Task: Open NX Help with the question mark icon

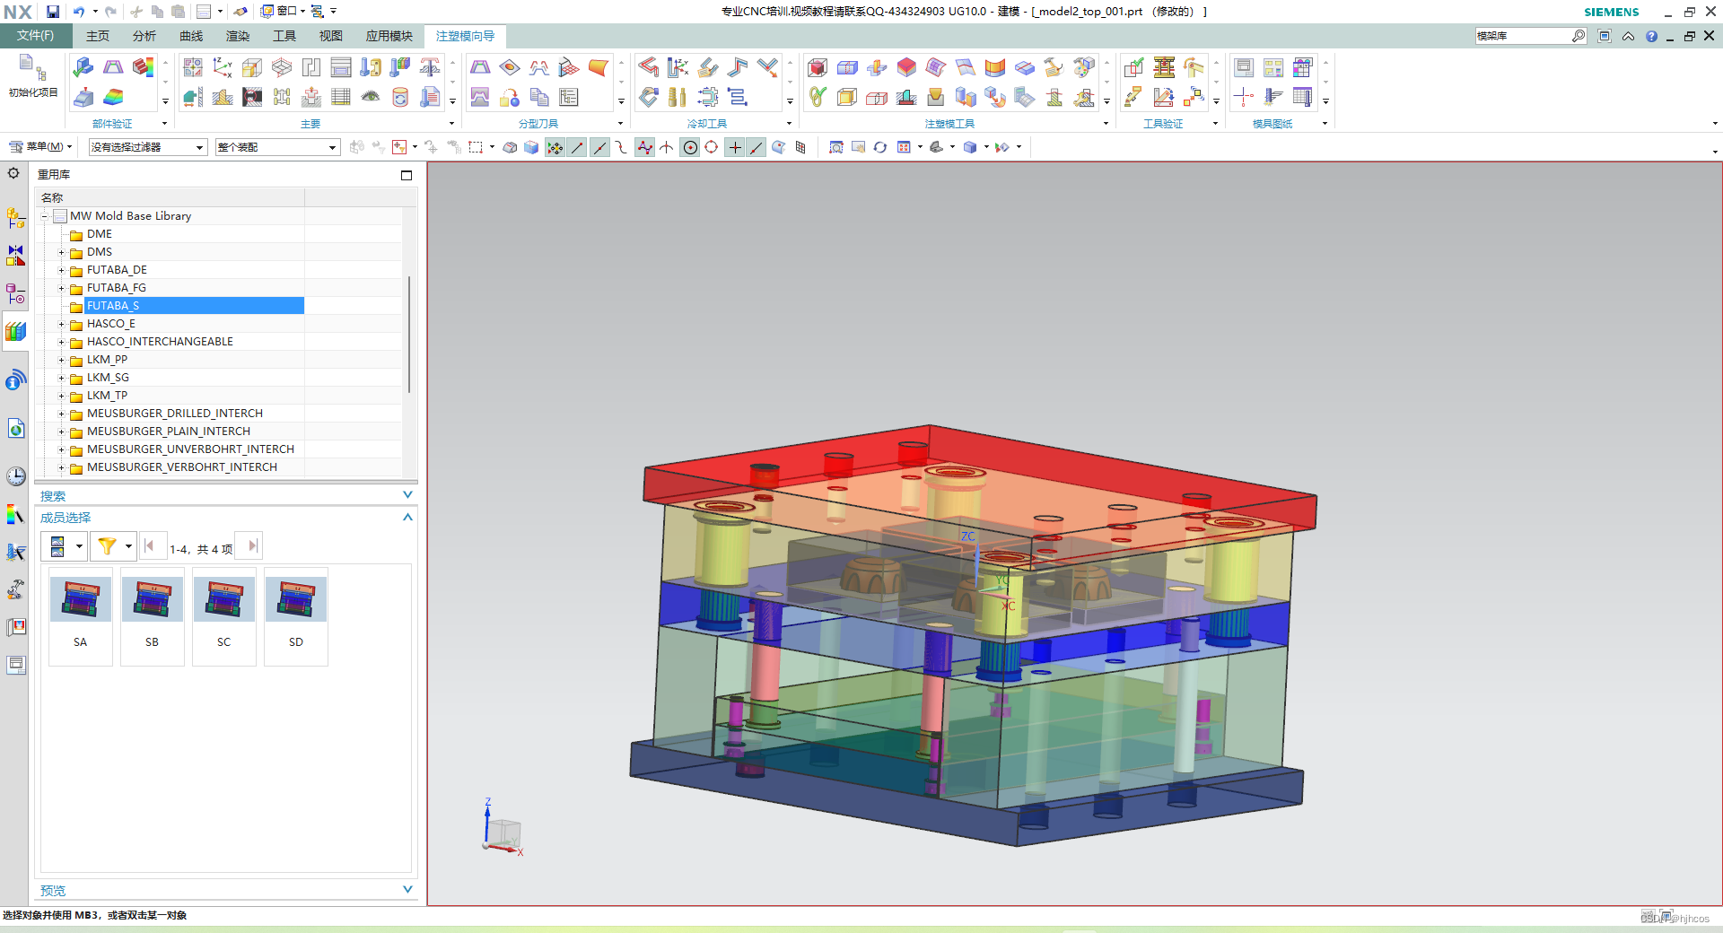Action: tap(1651, 36)
